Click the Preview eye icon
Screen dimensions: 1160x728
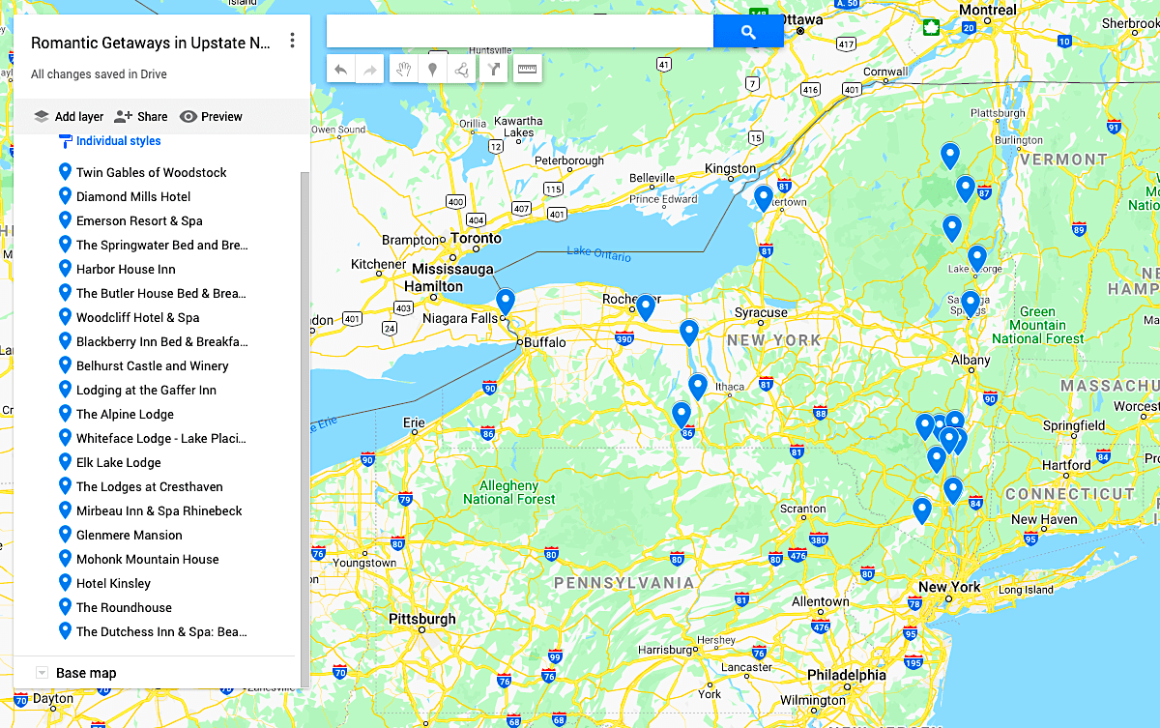[x=188, y=116]
